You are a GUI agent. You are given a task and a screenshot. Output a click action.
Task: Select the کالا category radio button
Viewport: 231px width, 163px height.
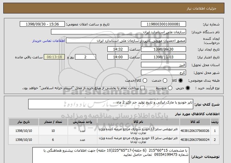181,80
